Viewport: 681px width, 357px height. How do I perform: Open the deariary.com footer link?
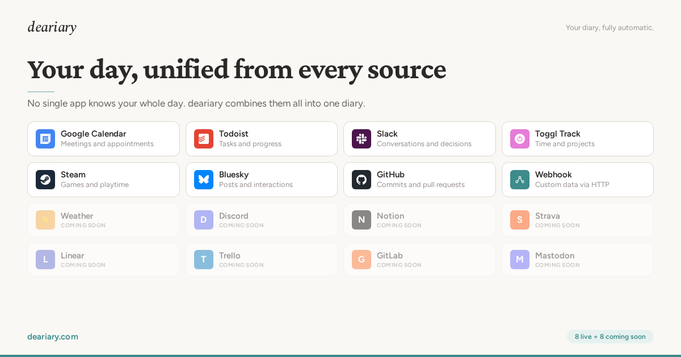pyautogui.click(x=53, y=337)
